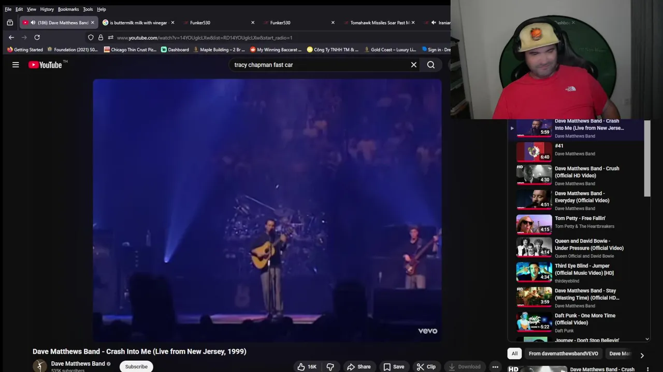Click the grayed Download button
The height and width of the screenshot is (372, 663).
[465, 367]
